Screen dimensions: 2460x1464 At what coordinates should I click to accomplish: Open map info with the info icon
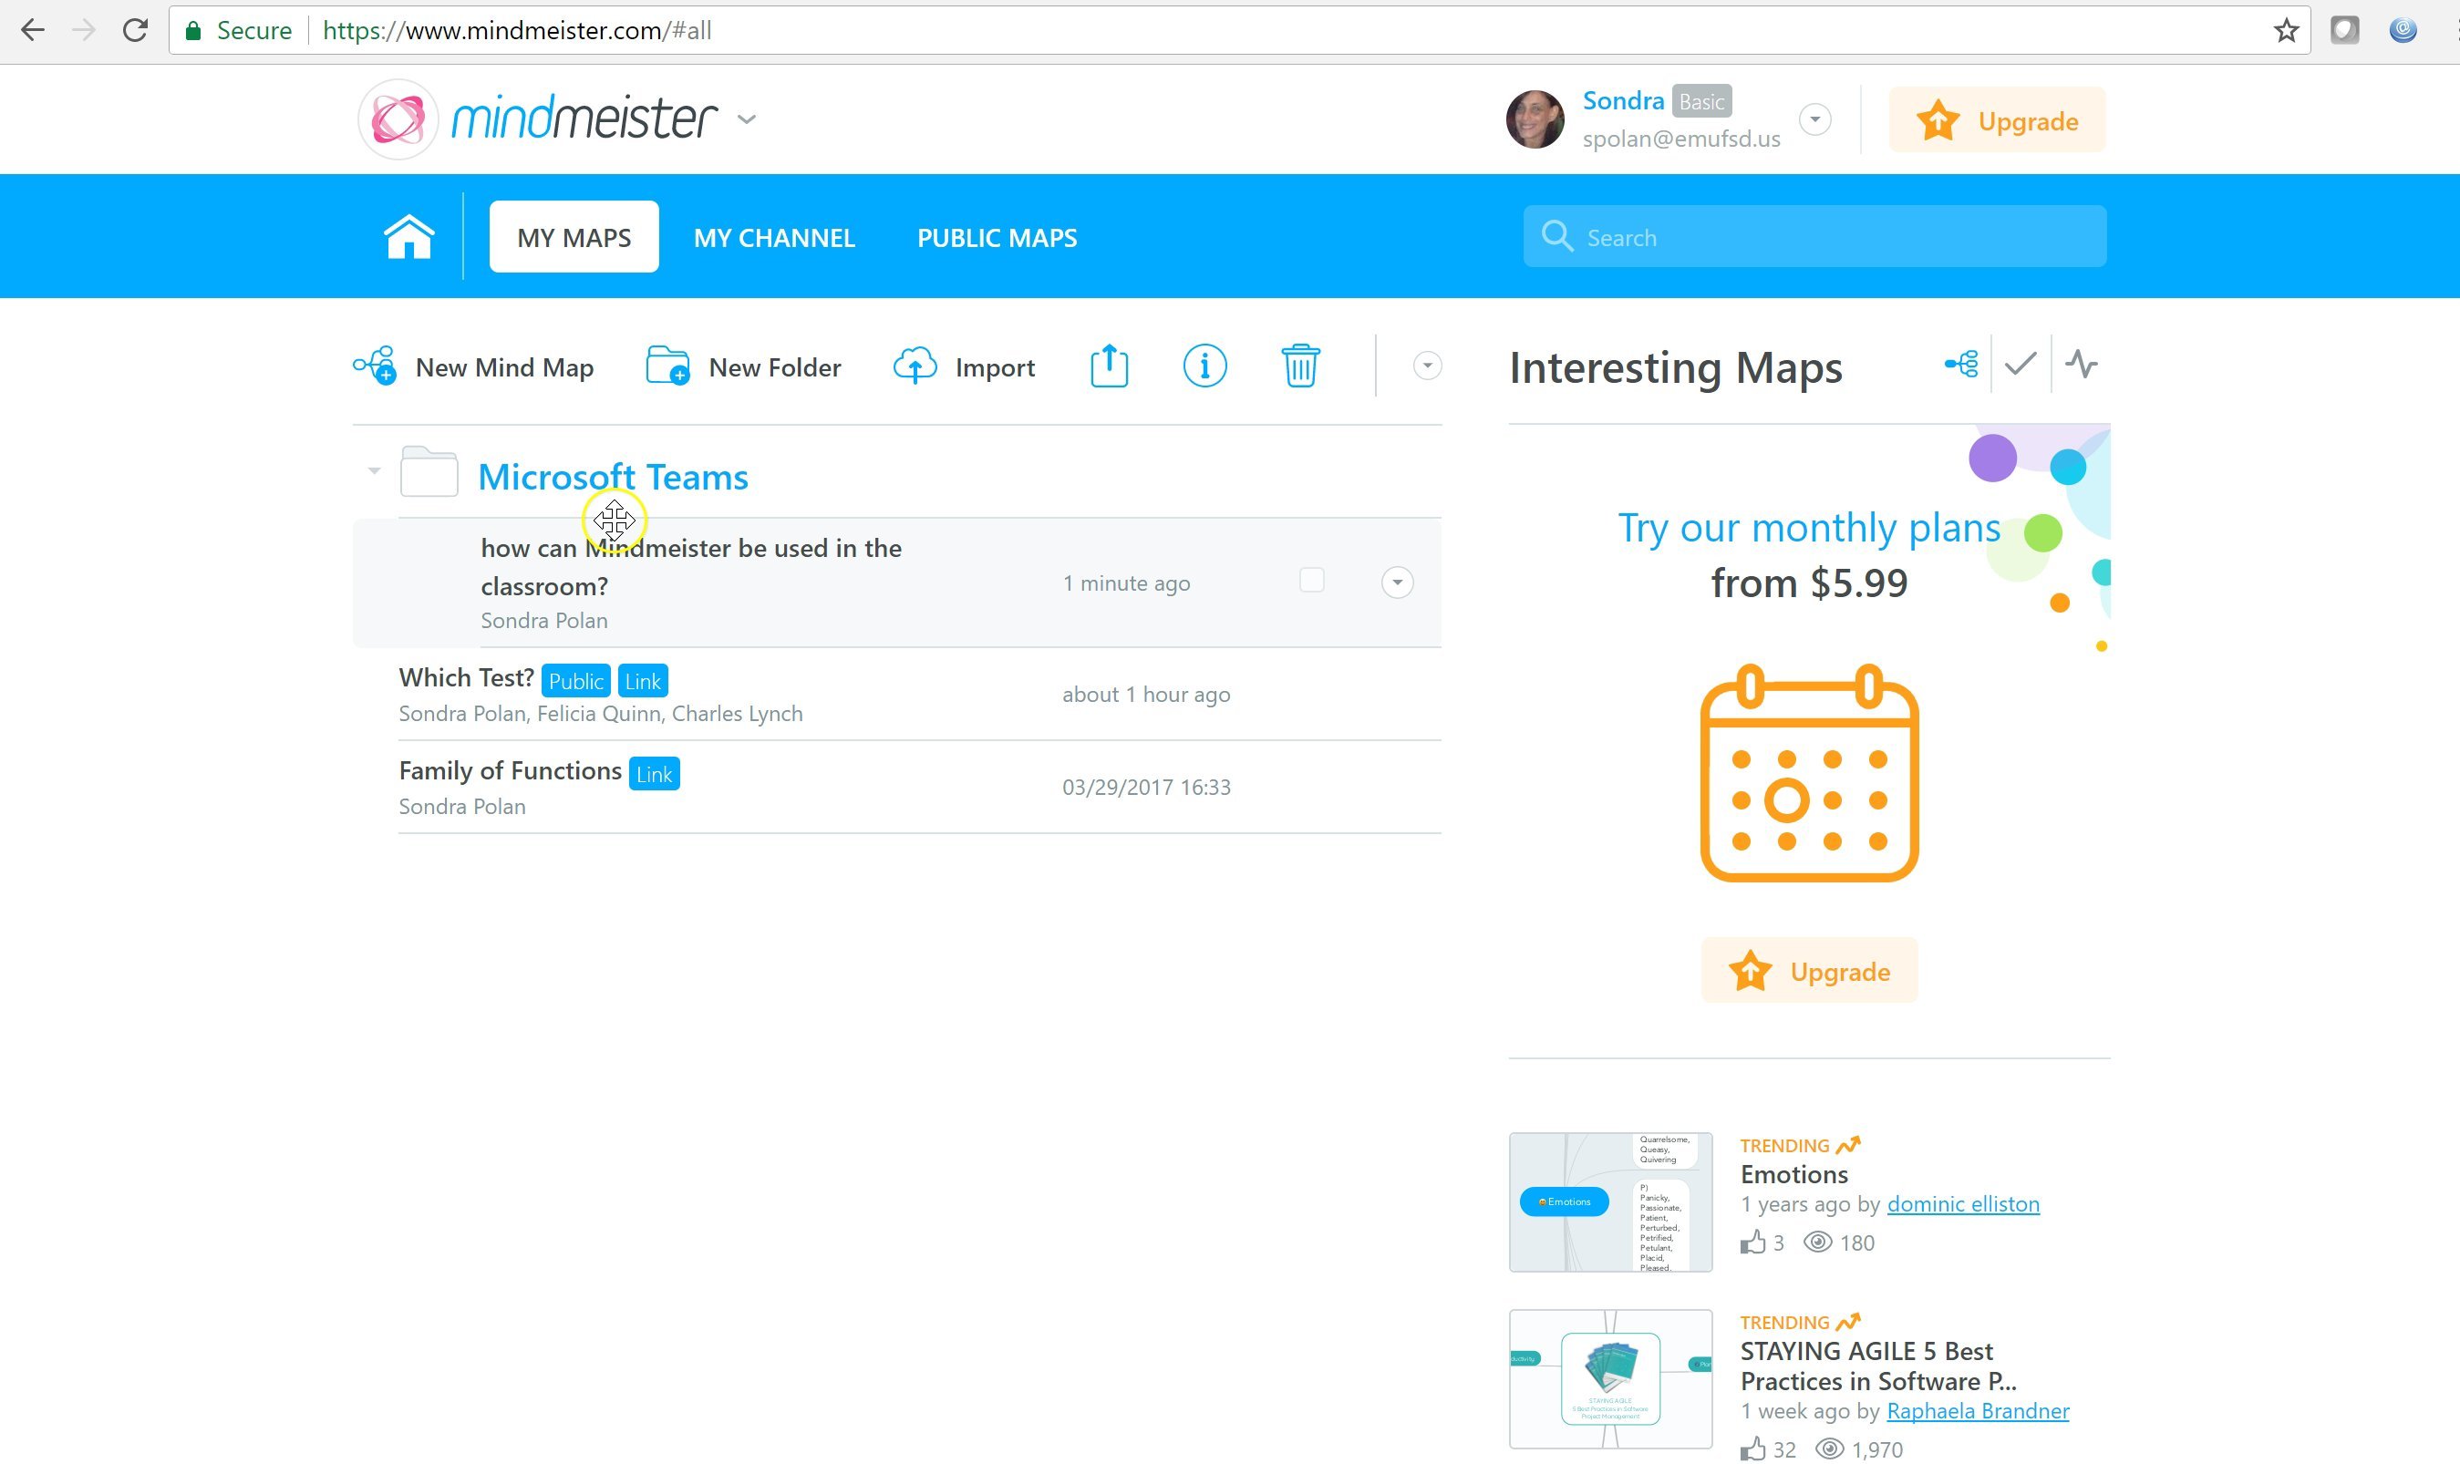click(x=1204, y=366)
